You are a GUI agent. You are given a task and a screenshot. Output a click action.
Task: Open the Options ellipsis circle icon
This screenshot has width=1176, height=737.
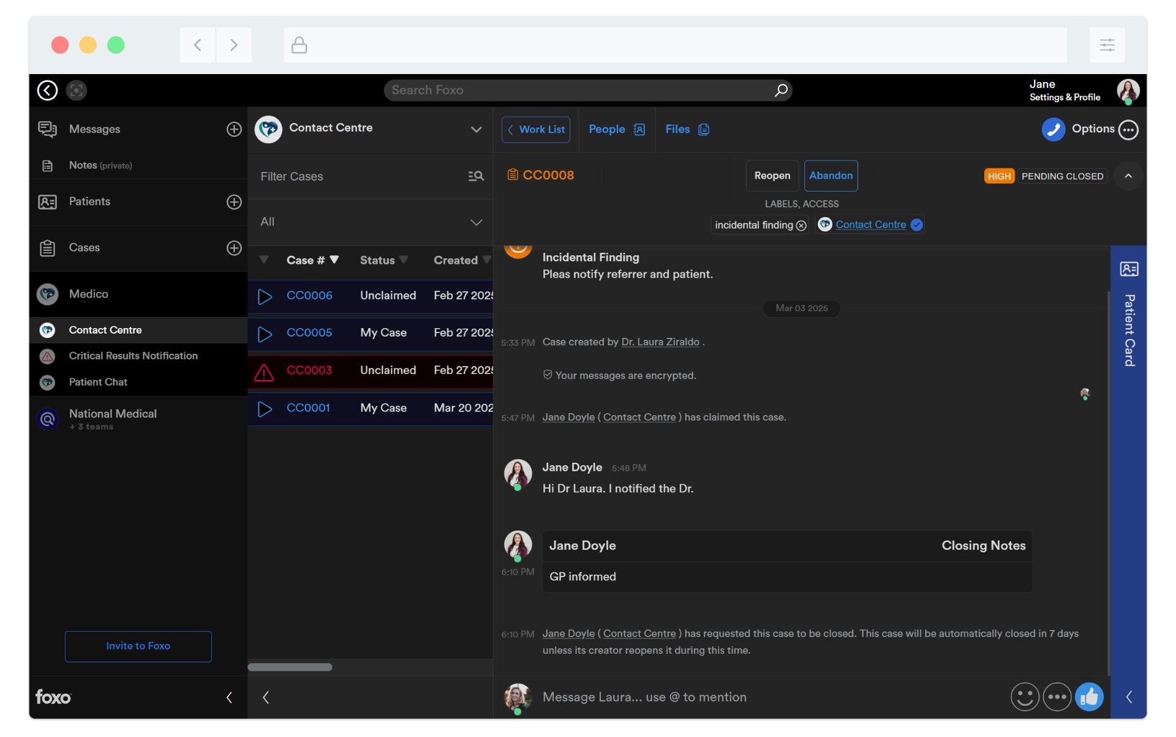(x=1128, y=130)
